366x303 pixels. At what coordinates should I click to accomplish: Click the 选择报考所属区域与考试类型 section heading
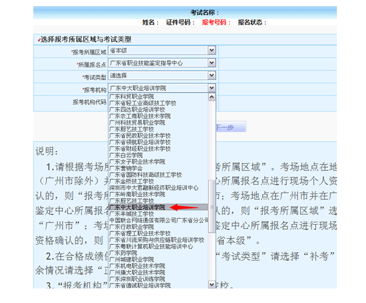tap(86, 39)
